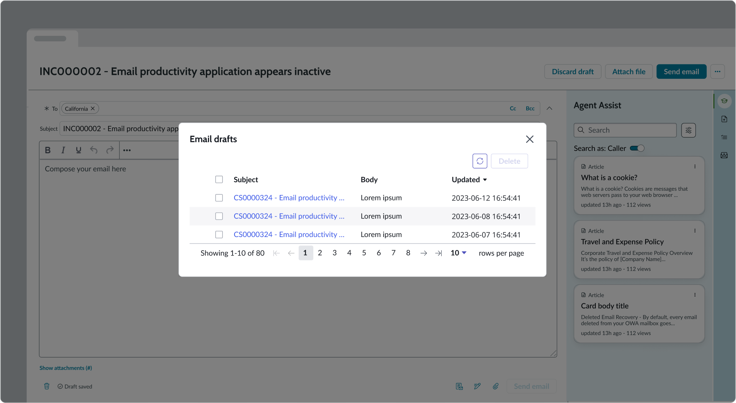
Task: Click the Delete button in drafts dialog
Action: pyautogui.click(x=509, y=161)
